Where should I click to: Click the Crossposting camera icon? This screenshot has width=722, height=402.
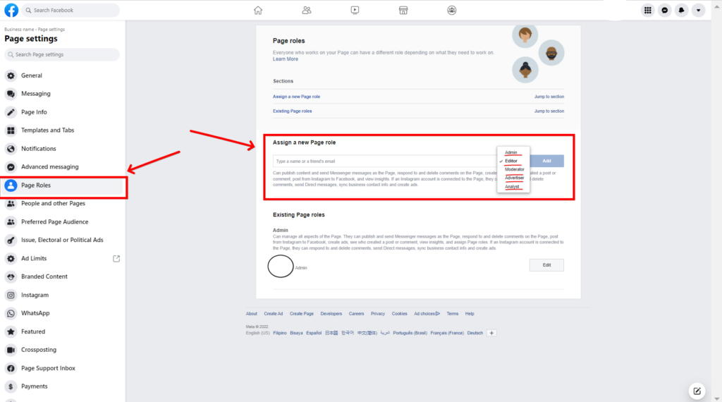(11, 350)
